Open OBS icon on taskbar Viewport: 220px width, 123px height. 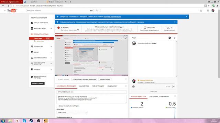click(x=38, y=121)
